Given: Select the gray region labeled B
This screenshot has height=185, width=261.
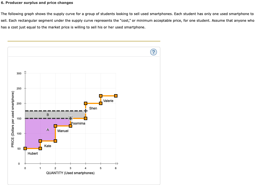Looking at the screenshot, I should click(48, 115).
